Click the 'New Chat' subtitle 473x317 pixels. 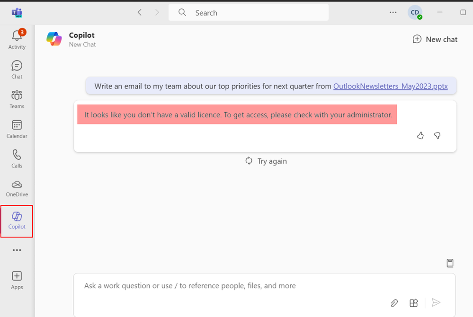point(82,44)
